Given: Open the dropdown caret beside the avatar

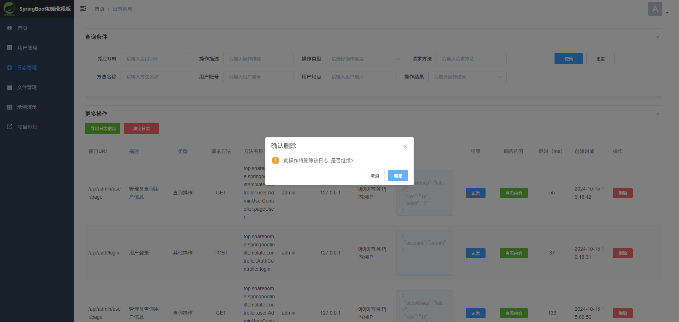Looking at the screenshot, I should pyautogui.click(x=667, y=13).
